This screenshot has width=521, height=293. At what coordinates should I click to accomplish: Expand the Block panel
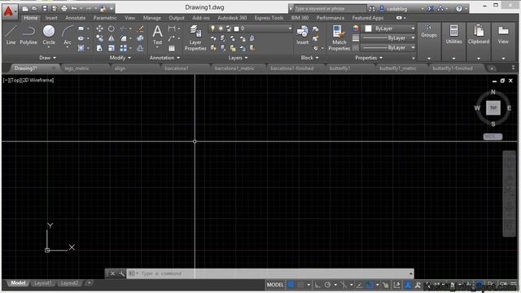pyautogui.click(x=309, y=58)
